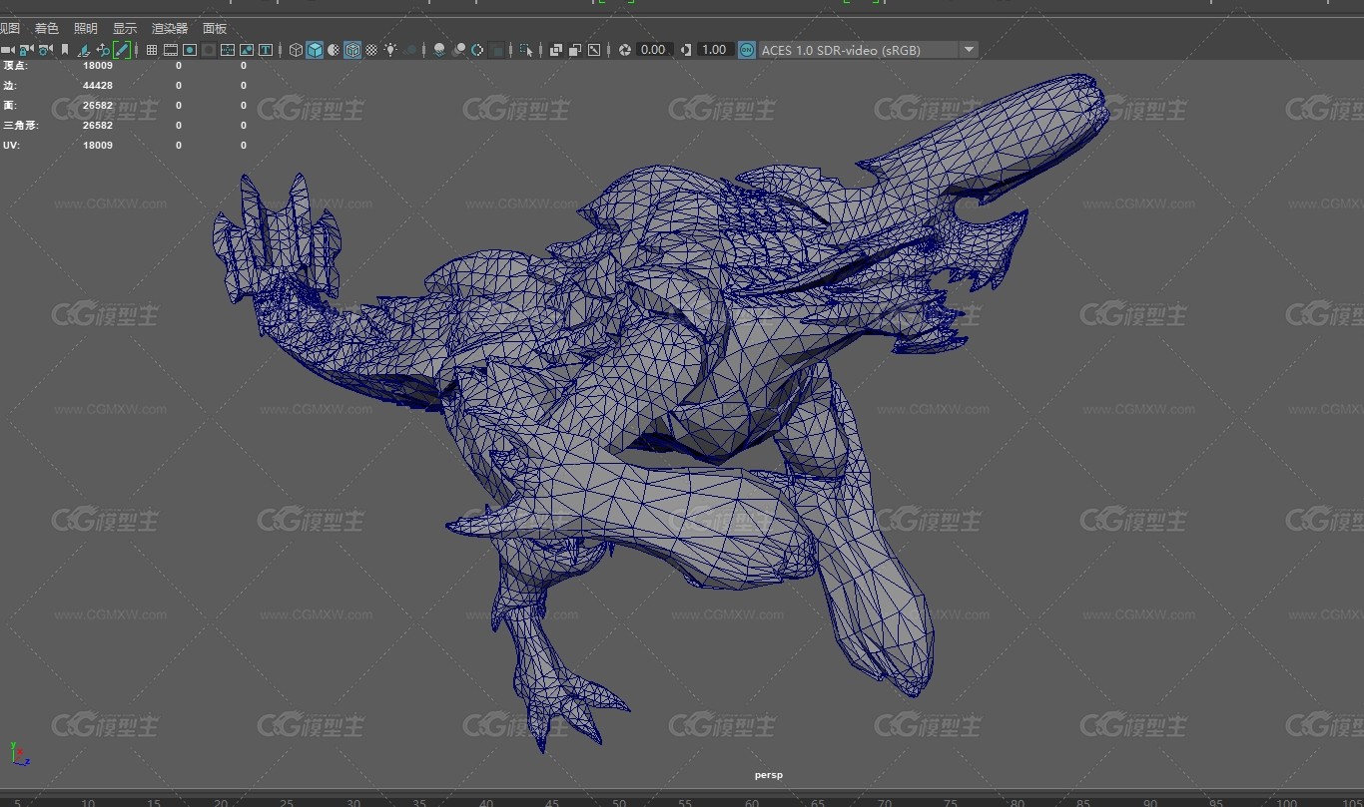1364x807 pixels.
Task: Open the 渲染器 menu
Action: (170, 29)
